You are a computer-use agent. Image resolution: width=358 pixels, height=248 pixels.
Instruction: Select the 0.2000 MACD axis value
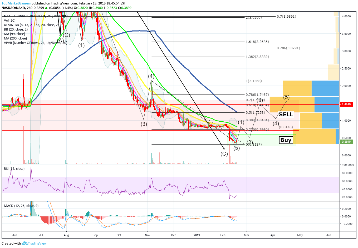346,209
